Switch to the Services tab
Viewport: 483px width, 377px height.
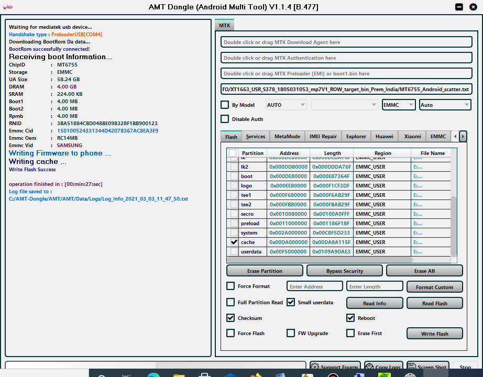click(x=255, y=137)
